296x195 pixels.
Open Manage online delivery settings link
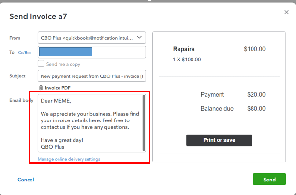(x=69, y=159)
